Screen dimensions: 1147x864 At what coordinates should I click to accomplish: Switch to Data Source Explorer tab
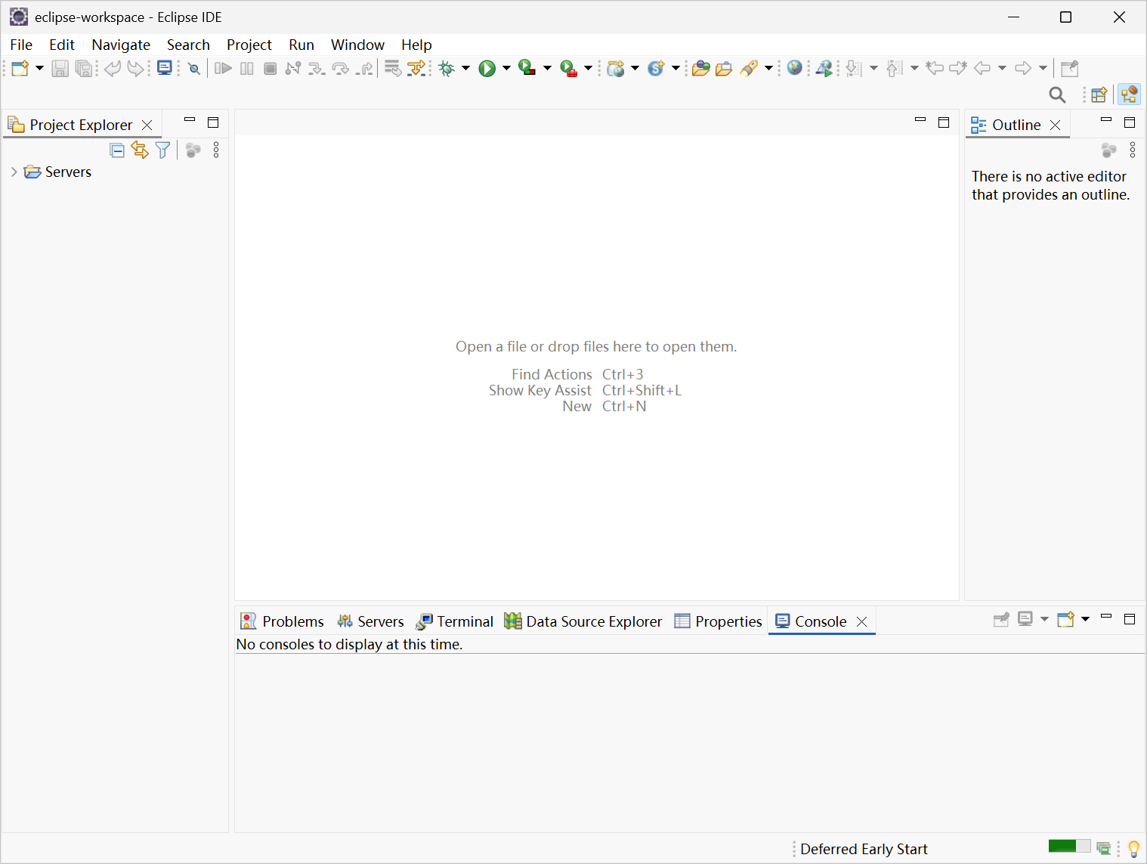(x=583, y=621)
